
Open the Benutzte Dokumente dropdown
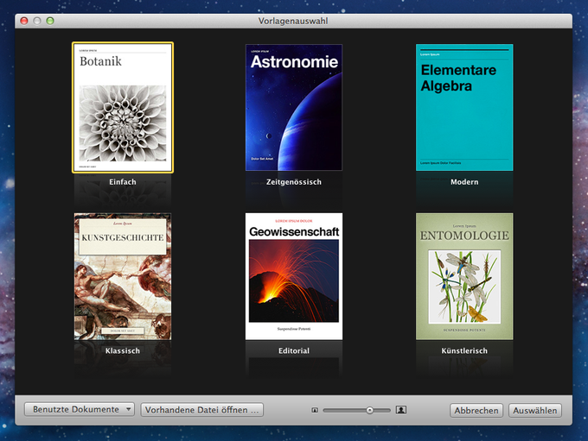coord(80,410)
